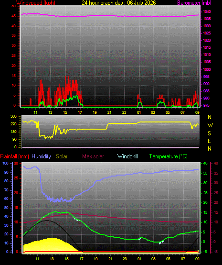The image size is (222, 265).
Task: Select the Max solar legend label
Action: tap(93, 156)
